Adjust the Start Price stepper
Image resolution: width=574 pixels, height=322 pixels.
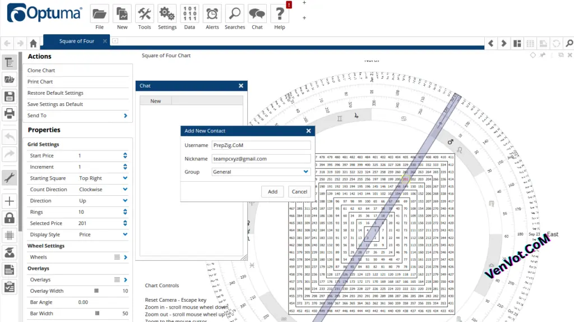[125, 156]
